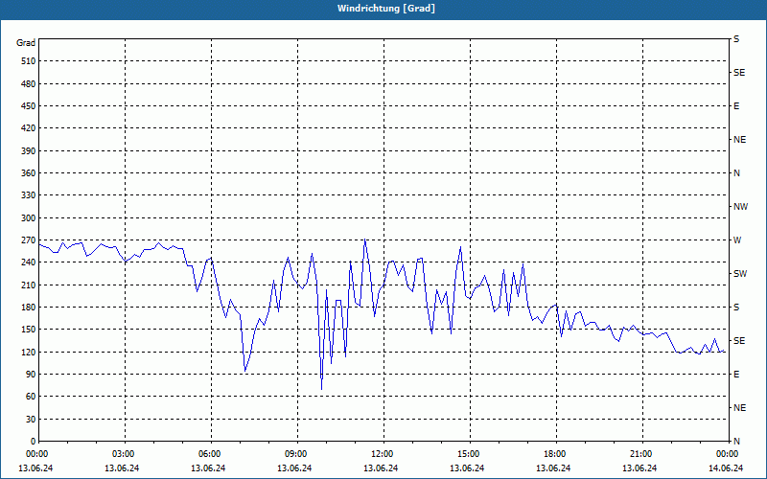Click the W compass label on the right axis

[737, 240]
